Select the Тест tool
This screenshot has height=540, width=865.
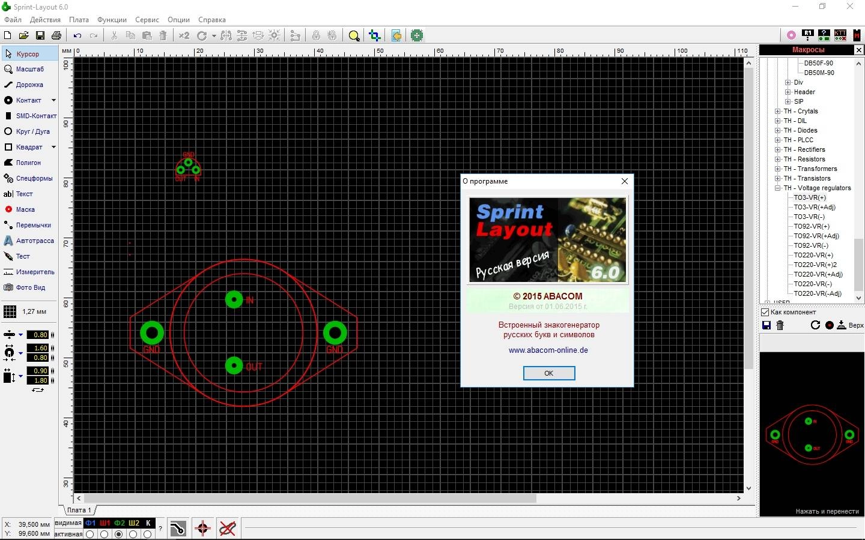tap(30, 256)
